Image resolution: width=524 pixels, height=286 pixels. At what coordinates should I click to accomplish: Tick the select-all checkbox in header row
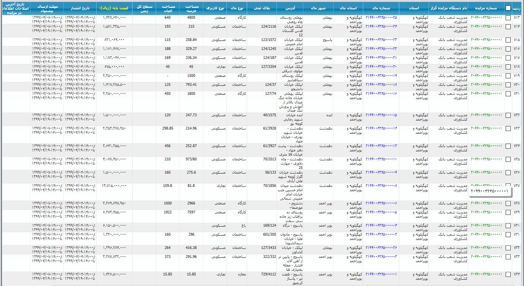[508, 8]
